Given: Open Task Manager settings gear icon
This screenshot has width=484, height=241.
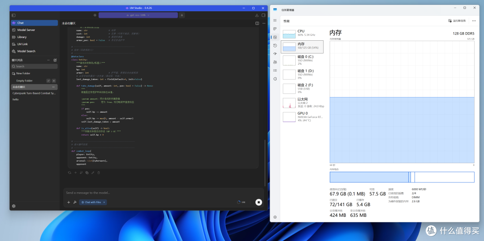Looking at the screenshot, I should (x=275, y=217).
